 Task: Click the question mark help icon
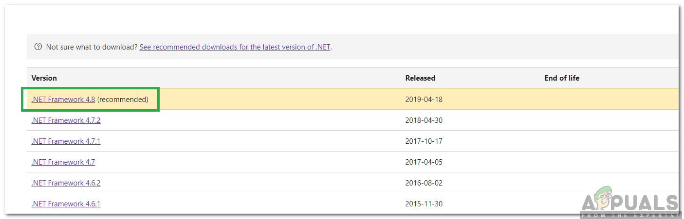(38, 47)
